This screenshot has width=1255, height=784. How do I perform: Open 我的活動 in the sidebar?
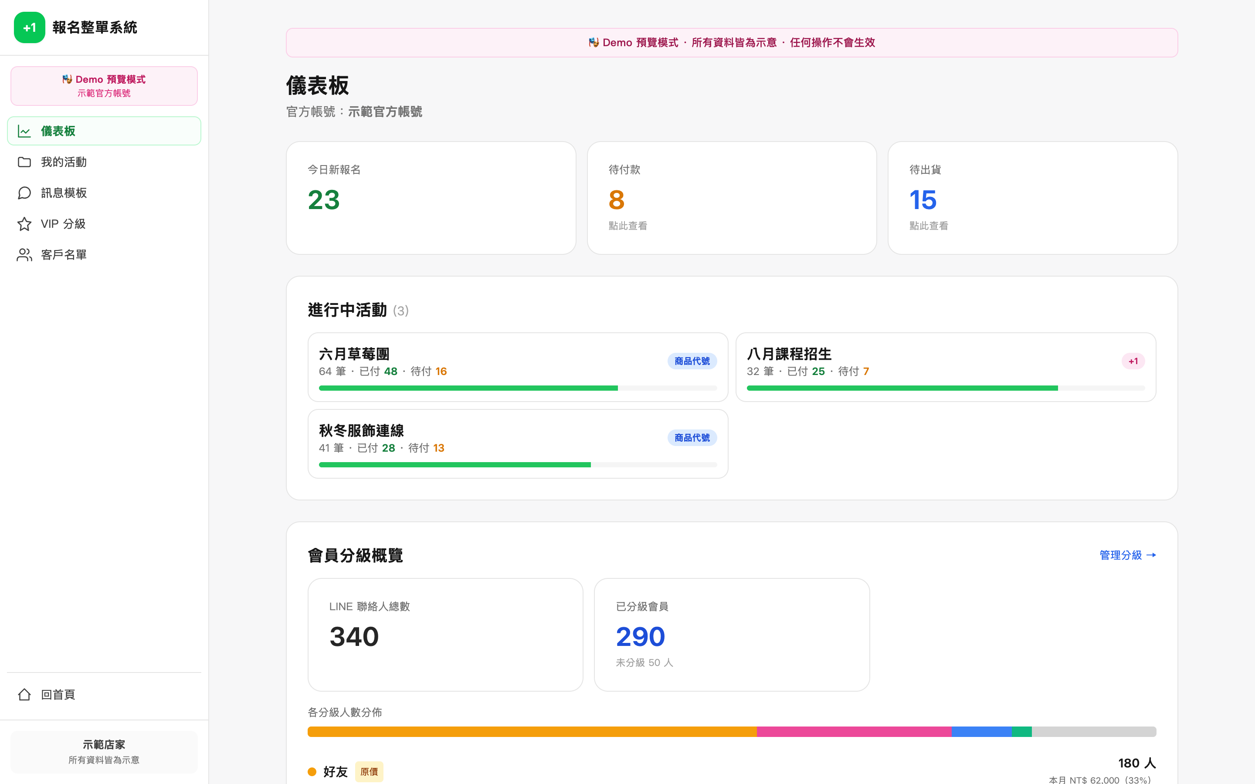click(104, 162)
